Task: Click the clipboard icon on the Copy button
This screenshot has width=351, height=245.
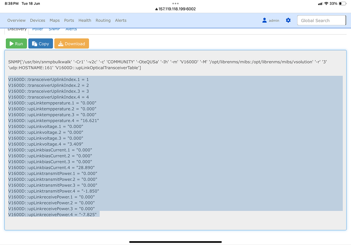Action: coord(34,44)
